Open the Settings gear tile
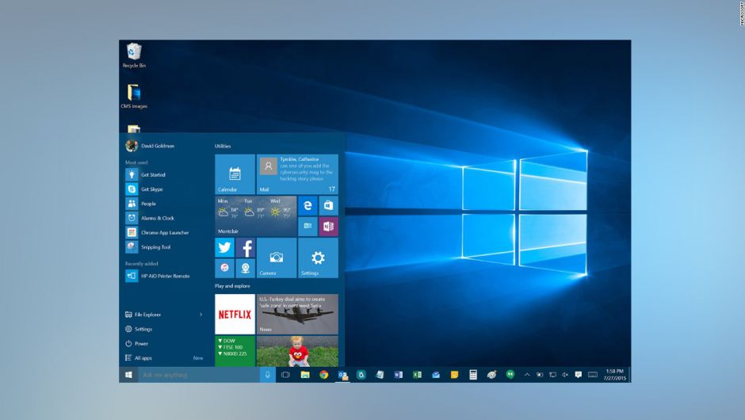Image resolution: width=745 pixels, height=420 pixels. click(x=319, y=258)
